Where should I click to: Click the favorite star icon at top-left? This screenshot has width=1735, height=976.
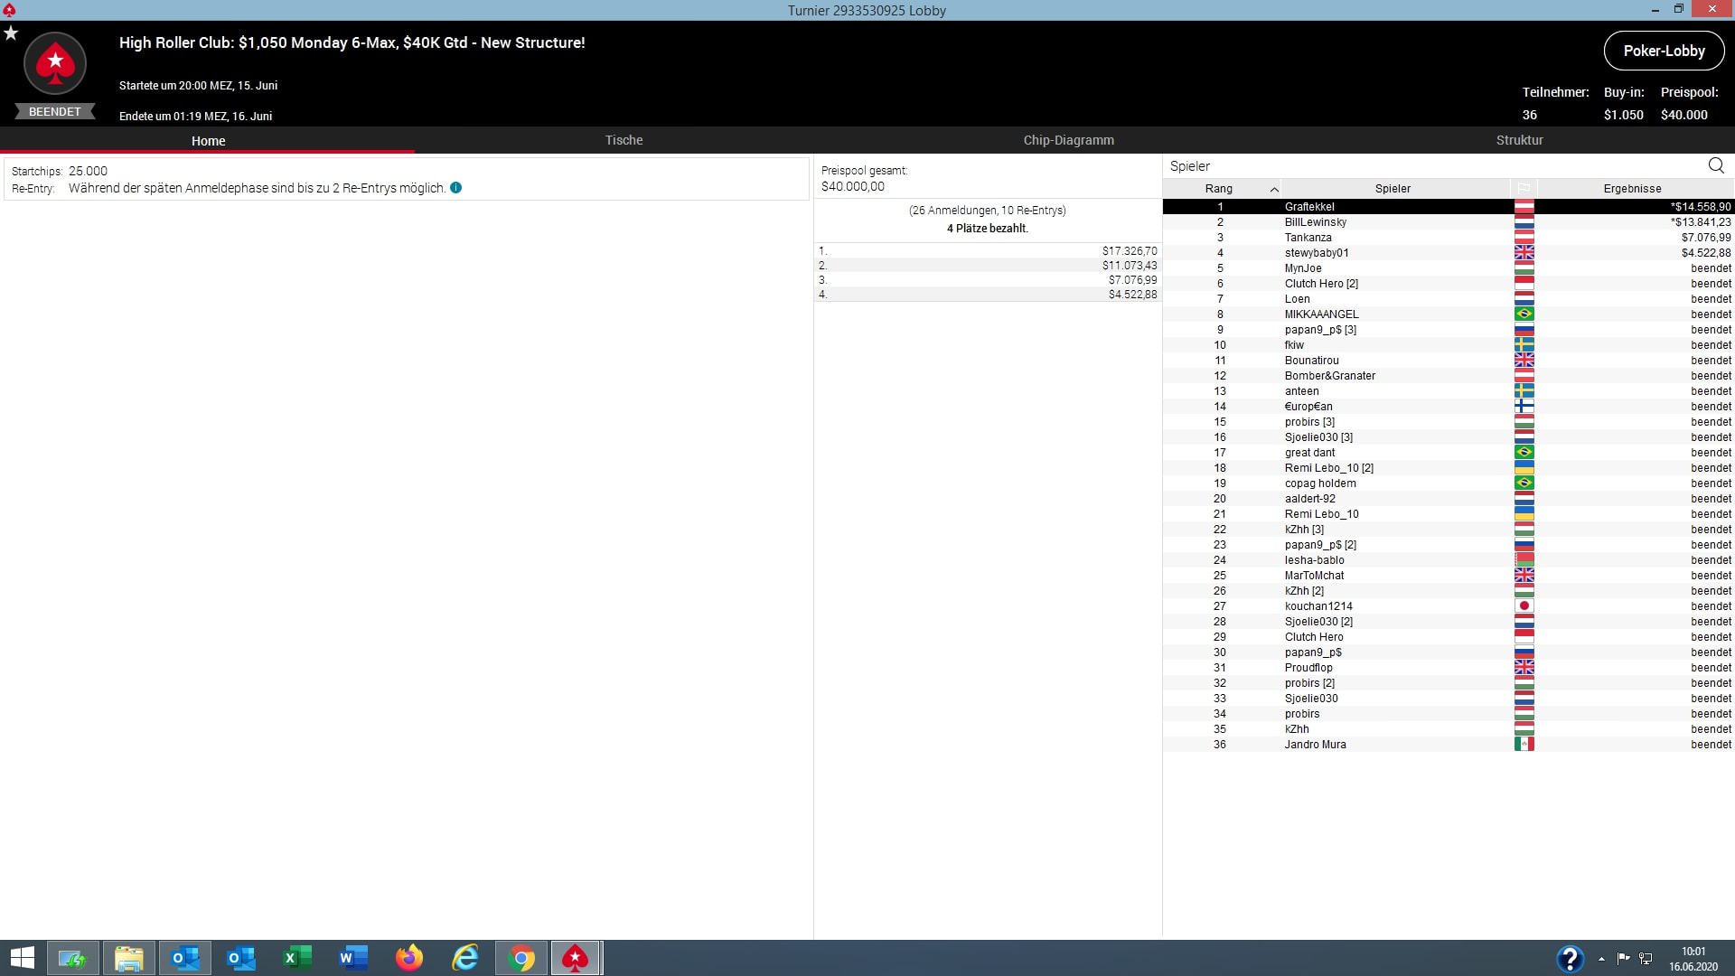[x=11, y=33]
